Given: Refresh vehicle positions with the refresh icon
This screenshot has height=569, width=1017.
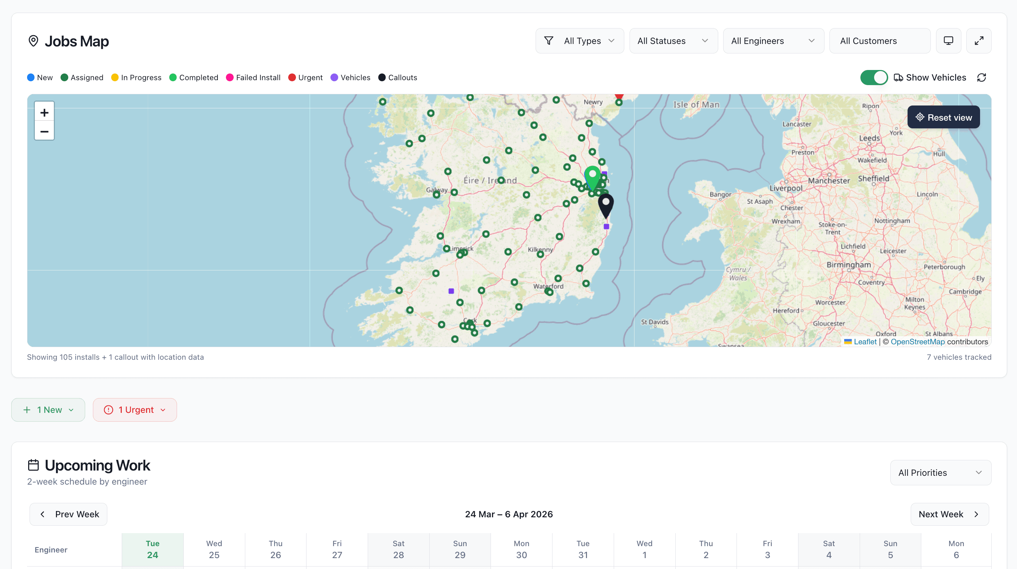Looking at the screenshot, I should coord(982,77).
